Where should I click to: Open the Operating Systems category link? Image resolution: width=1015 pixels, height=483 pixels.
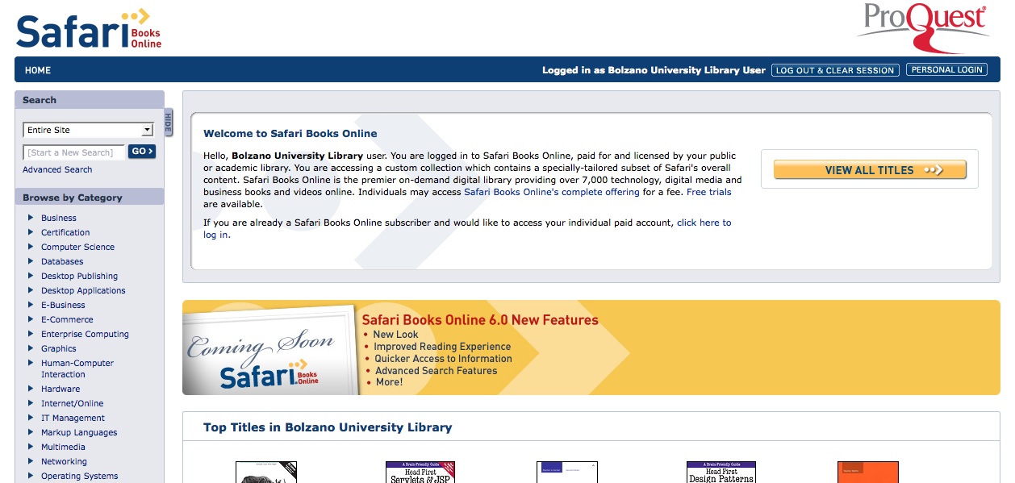coord(80,476)
